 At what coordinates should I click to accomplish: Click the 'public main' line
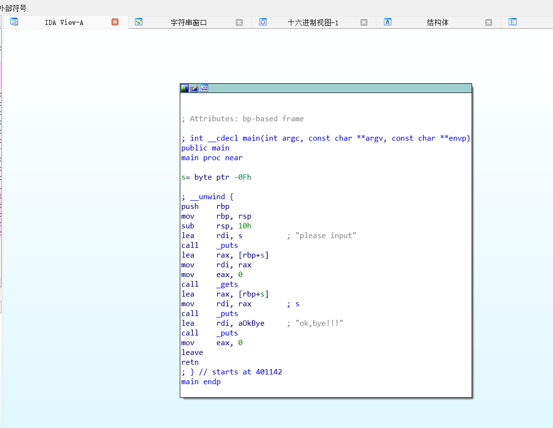pos(205,148)
